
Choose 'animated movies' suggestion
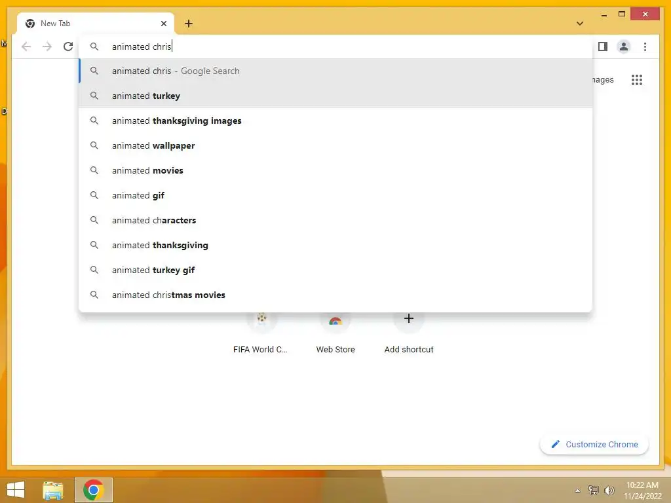pyautogui.click(x=335, y=170)
